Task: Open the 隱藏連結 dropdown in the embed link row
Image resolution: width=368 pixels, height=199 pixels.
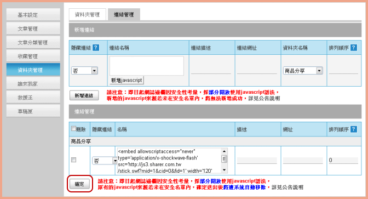Action: coord(105,161)
